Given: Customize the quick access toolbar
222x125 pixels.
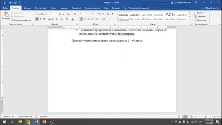Looking at the screenshot, I should 25,3.
